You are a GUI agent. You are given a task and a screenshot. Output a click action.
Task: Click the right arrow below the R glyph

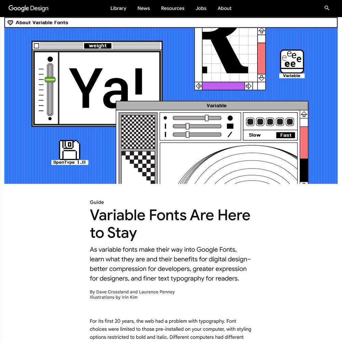click(248, 86)
